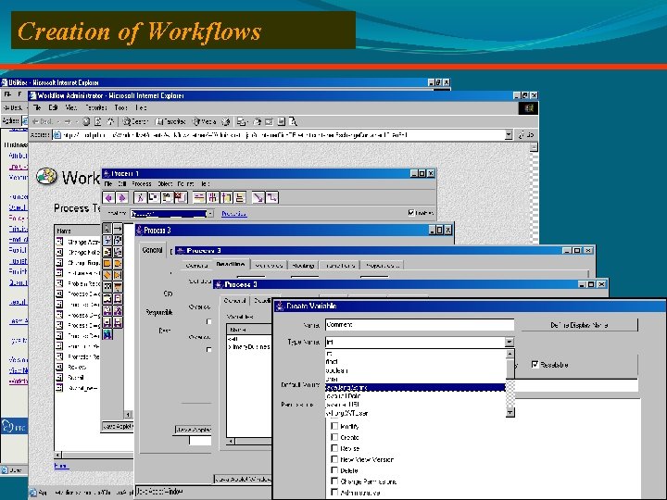Click the Home icon in Workflow Administrator browser toolbar
Screen dimensions: 667x500
point(109,121)
